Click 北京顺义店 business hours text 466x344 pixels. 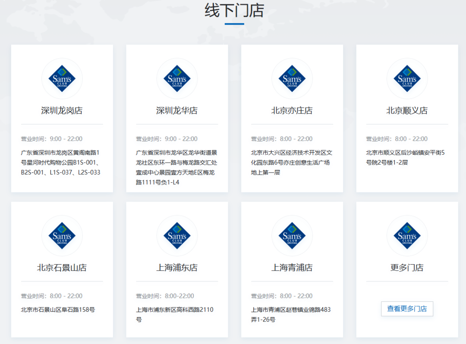397,139
